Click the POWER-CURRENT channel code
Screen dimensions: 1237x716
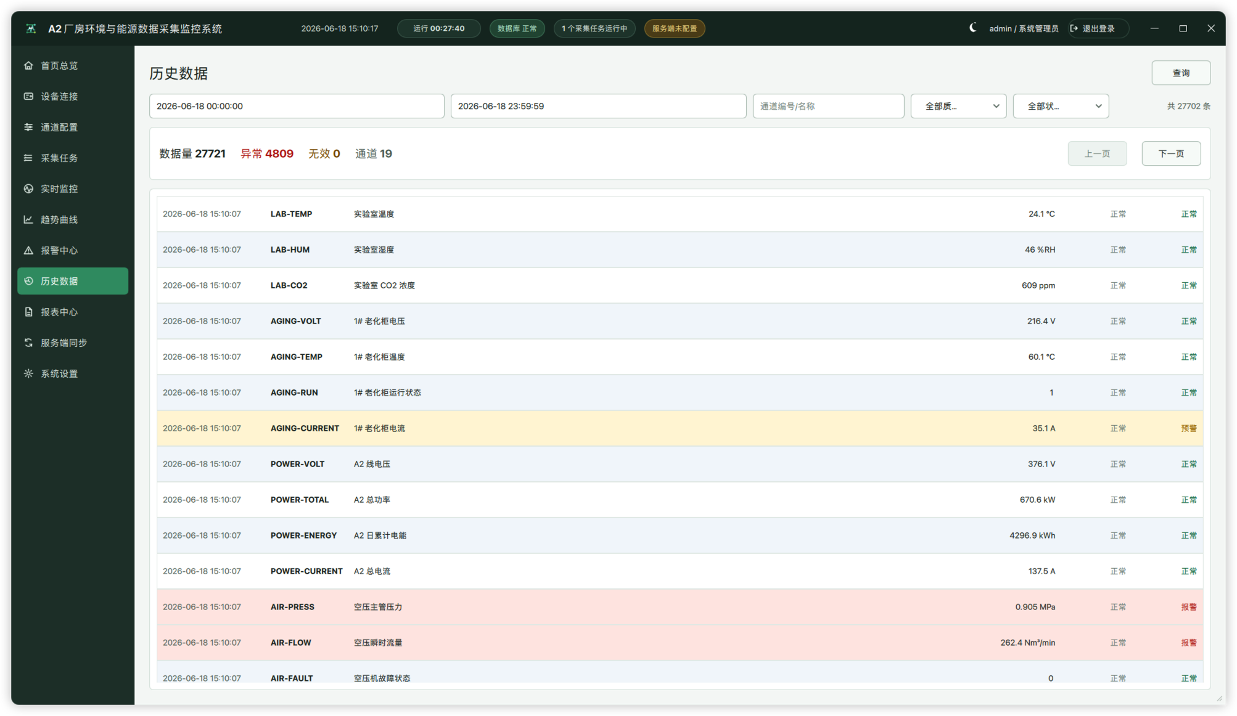pos(306,571)
